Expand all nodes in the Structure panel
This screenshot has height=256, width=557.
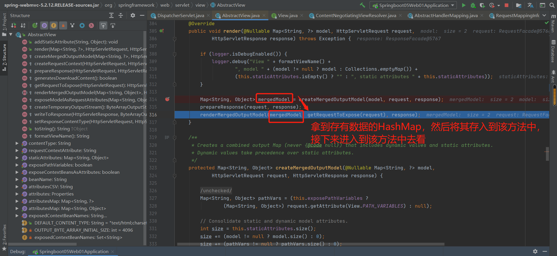[111, 15]
